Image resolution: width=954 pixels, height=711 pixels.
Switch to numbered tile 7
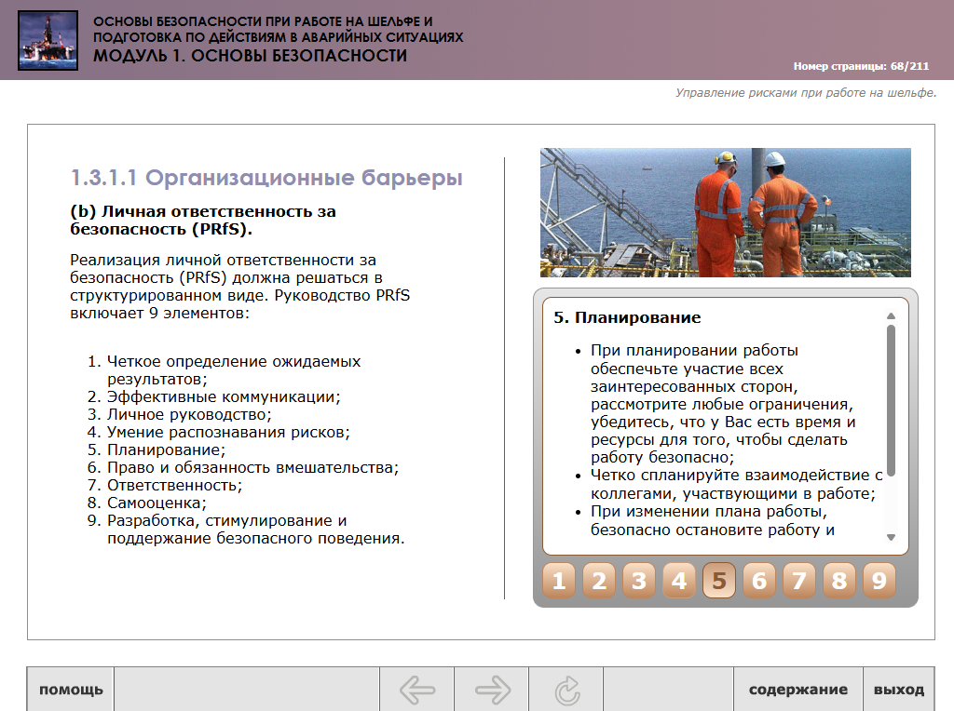click(798, 581)
